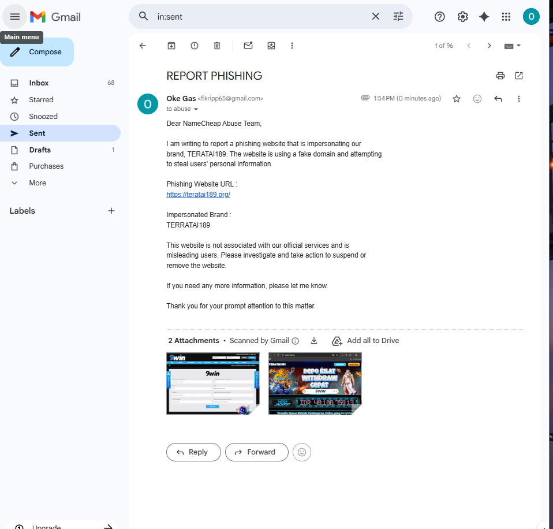Open the account avatar menu
This screenshot has width=553, height=529.
tap(531, 17)
